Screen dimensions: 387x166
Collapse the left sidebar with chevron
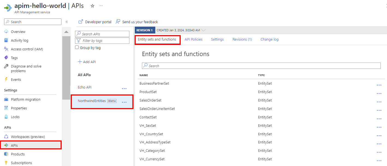pos(67,22)
